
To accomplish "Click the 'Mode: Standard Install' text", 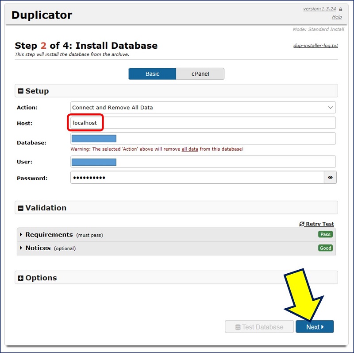I will 318,29.
